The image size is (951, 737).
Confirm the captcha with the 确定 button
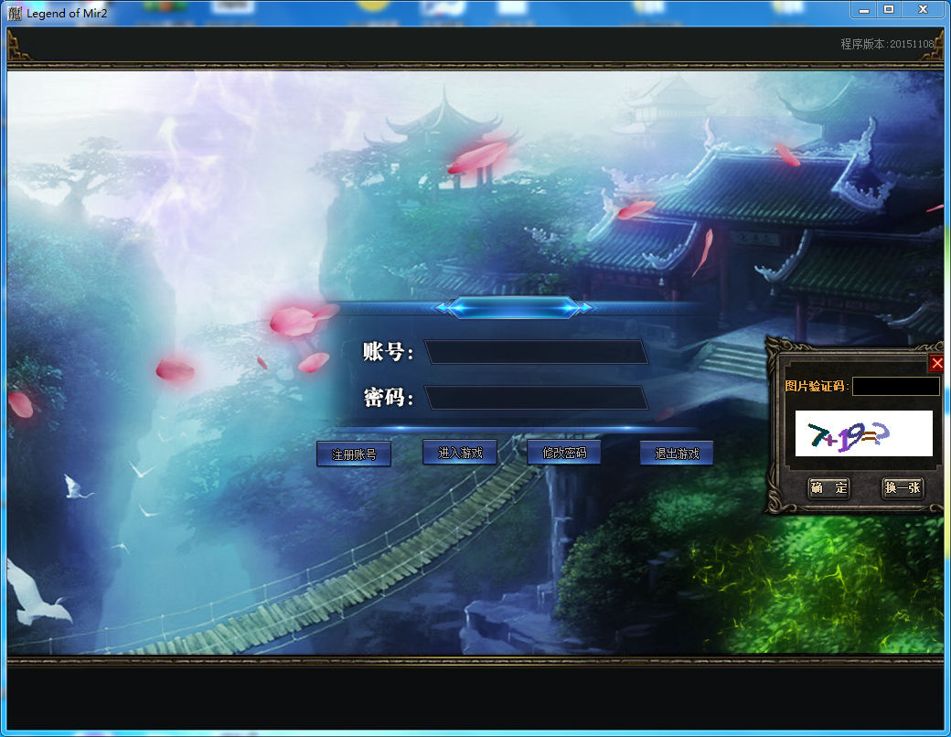(x=828, y=487)
